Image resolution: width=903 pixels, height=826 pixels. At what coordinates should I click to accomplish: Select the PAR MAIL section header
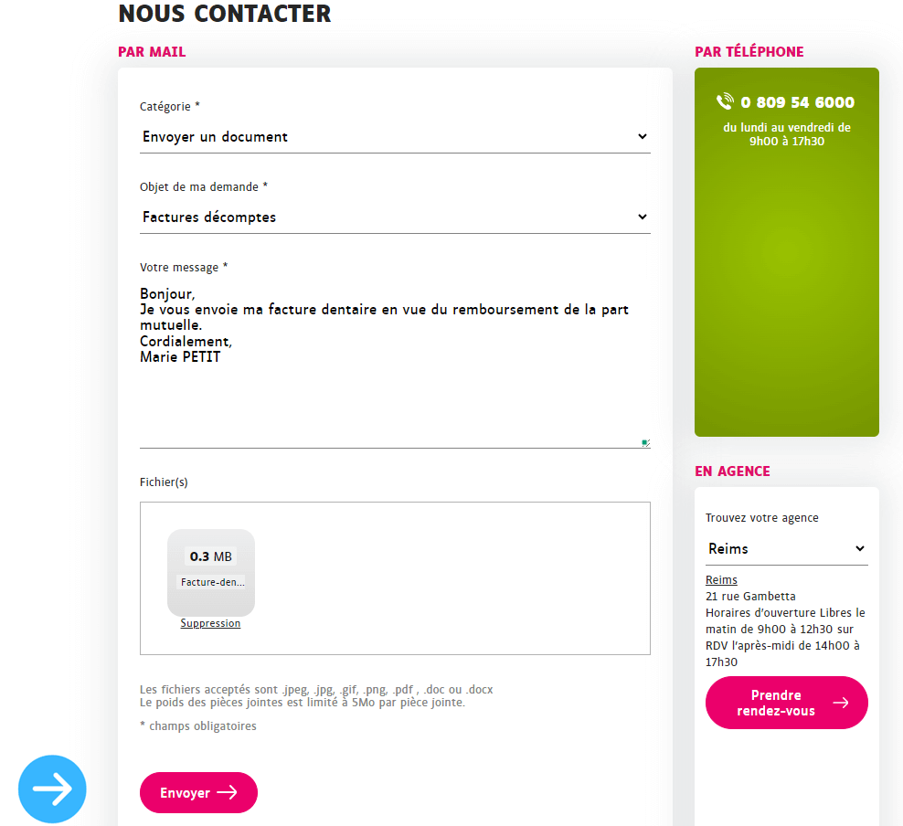click(x=152, y=52)
